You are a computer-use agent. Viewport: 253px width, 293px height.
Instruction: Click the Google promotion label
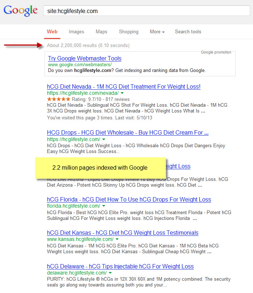[x=216, y=52]
